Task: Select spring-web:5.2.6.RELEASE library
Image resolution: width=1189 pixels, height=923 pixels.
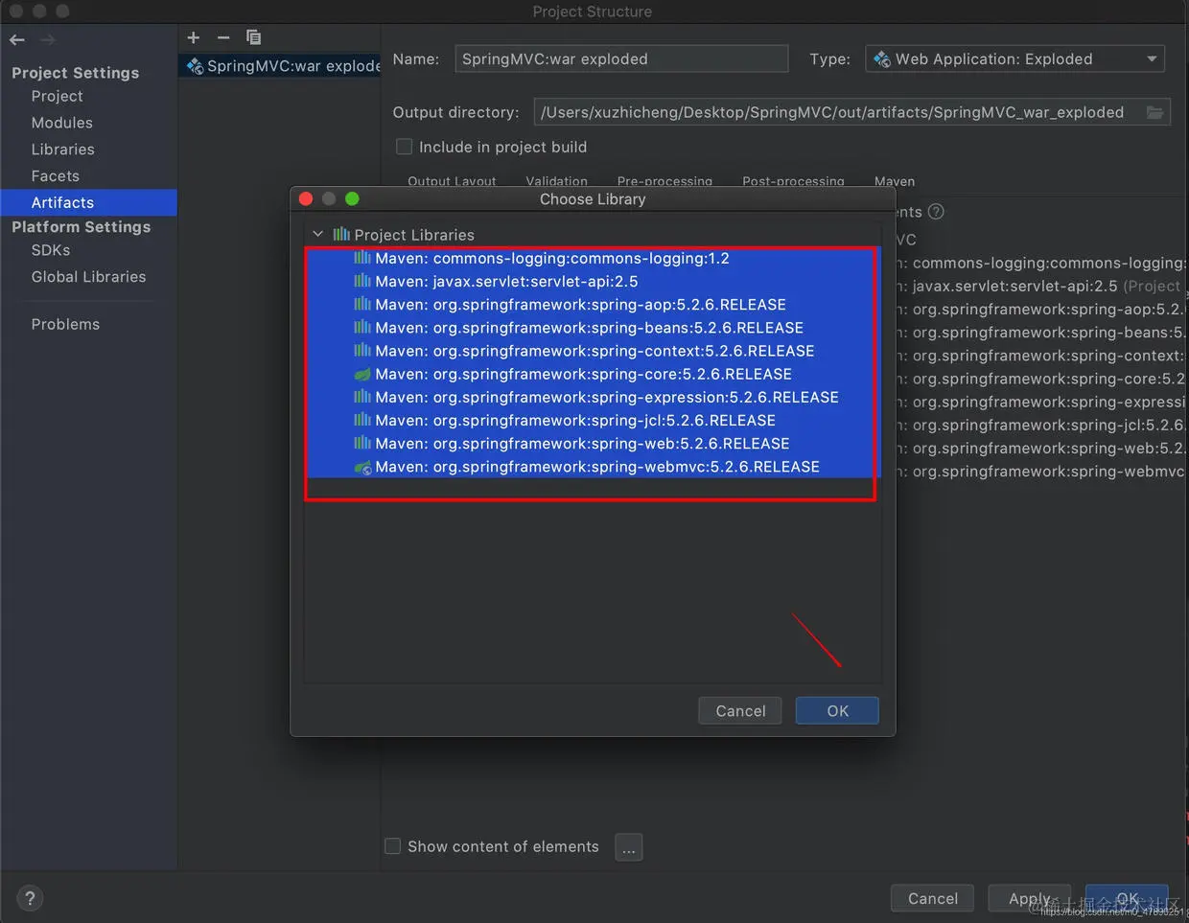Action: coord(593,444)
